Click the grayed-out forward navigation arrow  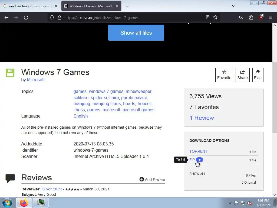pyautogui.click(x=16, y=18)
